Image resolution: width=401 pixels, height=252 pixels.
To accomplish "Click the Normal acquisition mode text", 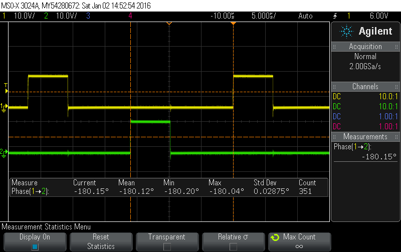I will pyautogui.click(x=365, y=57).
